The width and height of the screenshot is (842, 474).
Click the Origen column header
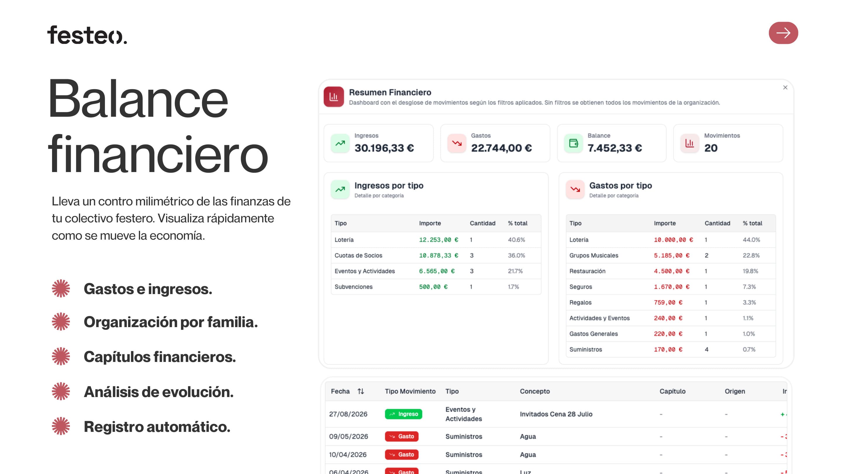(x=735, y=391)
